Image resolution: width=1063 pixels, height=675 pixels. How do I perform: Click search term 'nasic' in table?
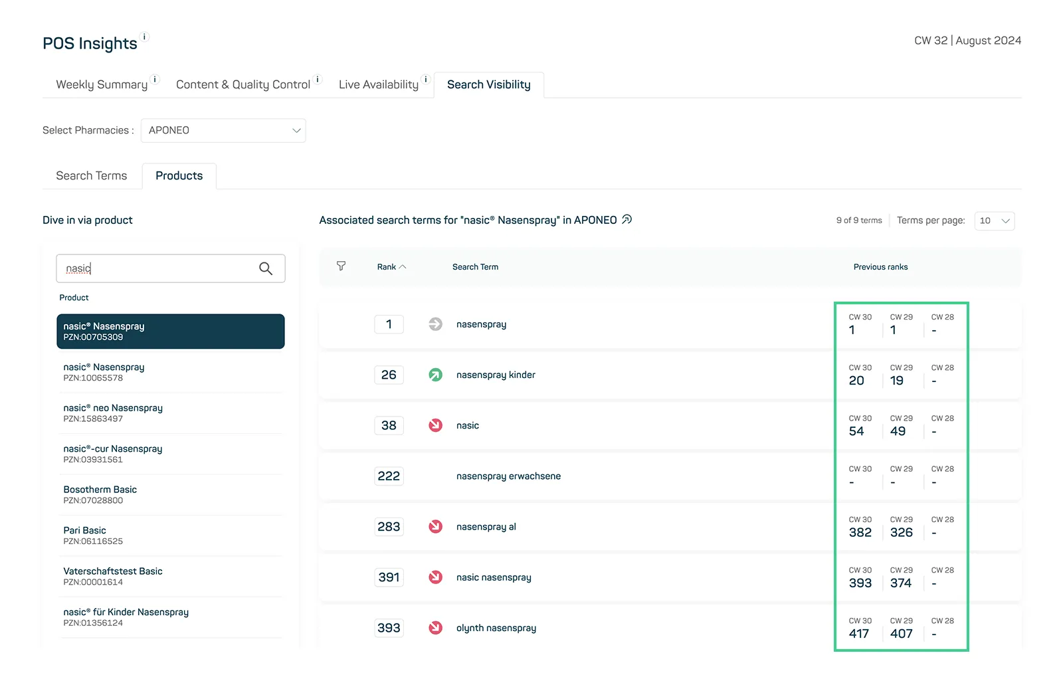[468, 425]
